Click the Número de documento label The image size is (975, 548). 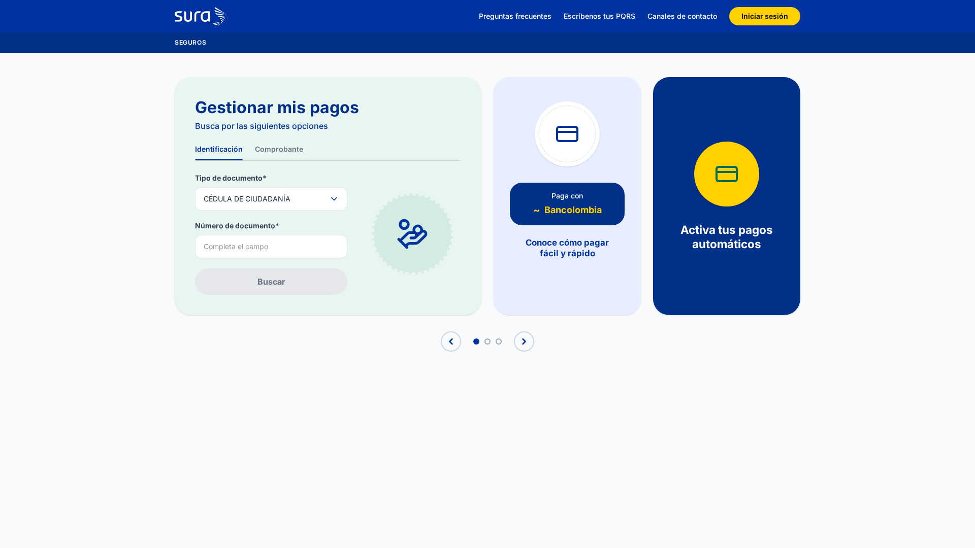point(237,226)
